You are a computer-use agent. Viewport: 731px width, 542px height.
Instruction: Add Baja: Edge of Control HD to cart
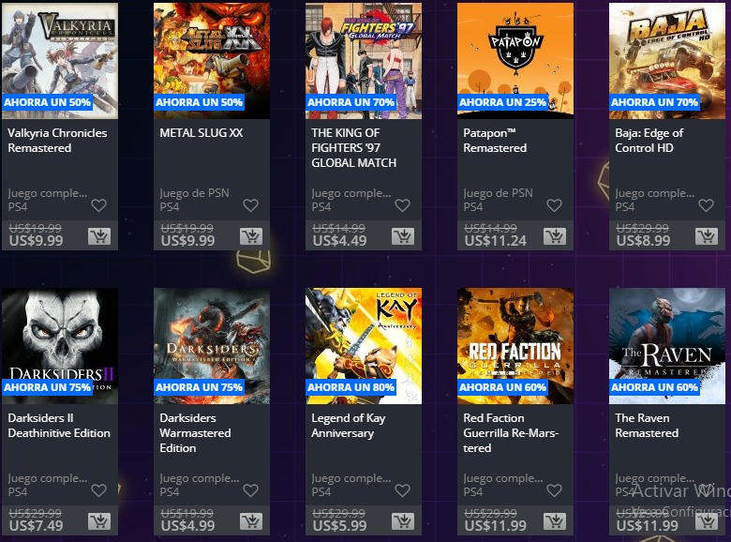click(707, 236)
